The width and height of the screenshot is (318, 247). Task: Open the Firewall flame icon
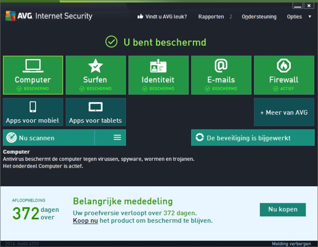(x=284, y=65)
